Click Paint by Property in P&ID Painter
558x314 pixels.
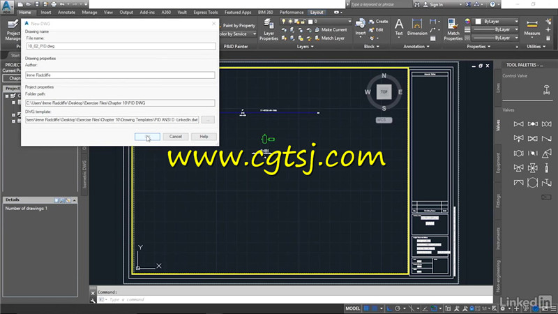pos(239,26)
